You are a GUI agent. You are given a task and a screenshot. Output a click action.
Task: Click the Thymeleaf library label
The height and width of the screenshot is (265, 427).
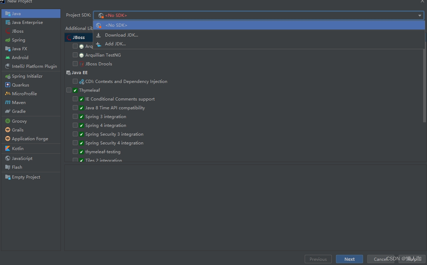(90, 90)
